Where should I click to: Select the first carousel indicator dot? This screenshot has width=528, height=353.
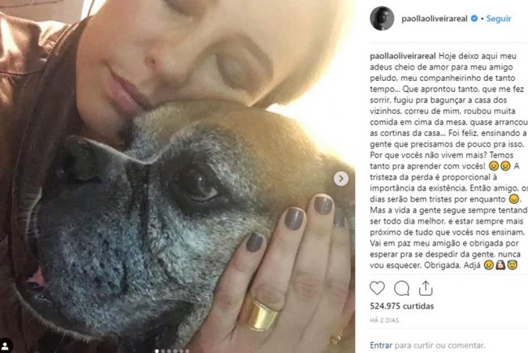point(157,351)
